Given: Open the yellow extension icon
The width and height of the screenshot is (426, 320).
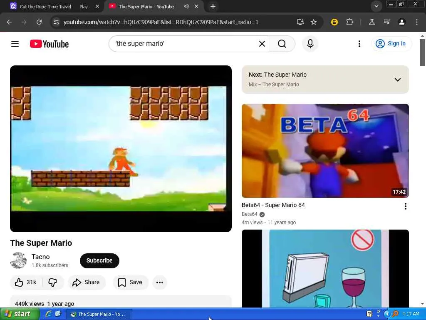Looking at the screenshot, I should 334,22.
